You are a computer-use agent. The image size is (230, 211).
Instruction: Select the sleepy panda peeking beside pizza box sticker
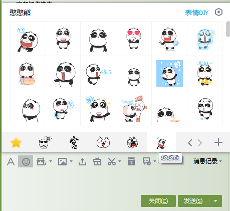(169, 109)
